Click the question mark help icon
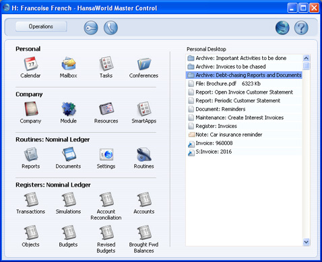322x262 pixels. [301, 28]
